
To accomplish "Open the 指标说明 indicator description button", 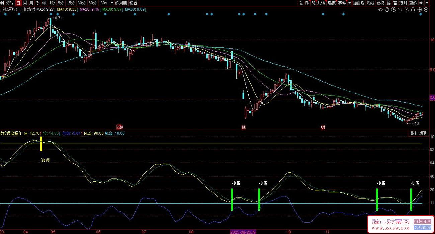I will 418,133.
